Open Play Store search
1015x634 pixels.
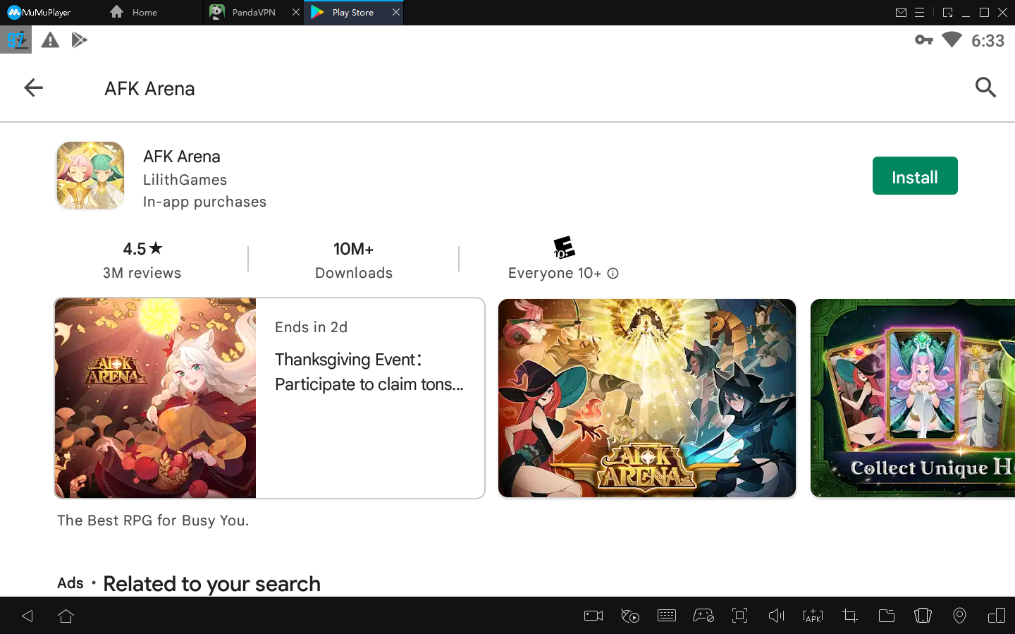[985, 87]
